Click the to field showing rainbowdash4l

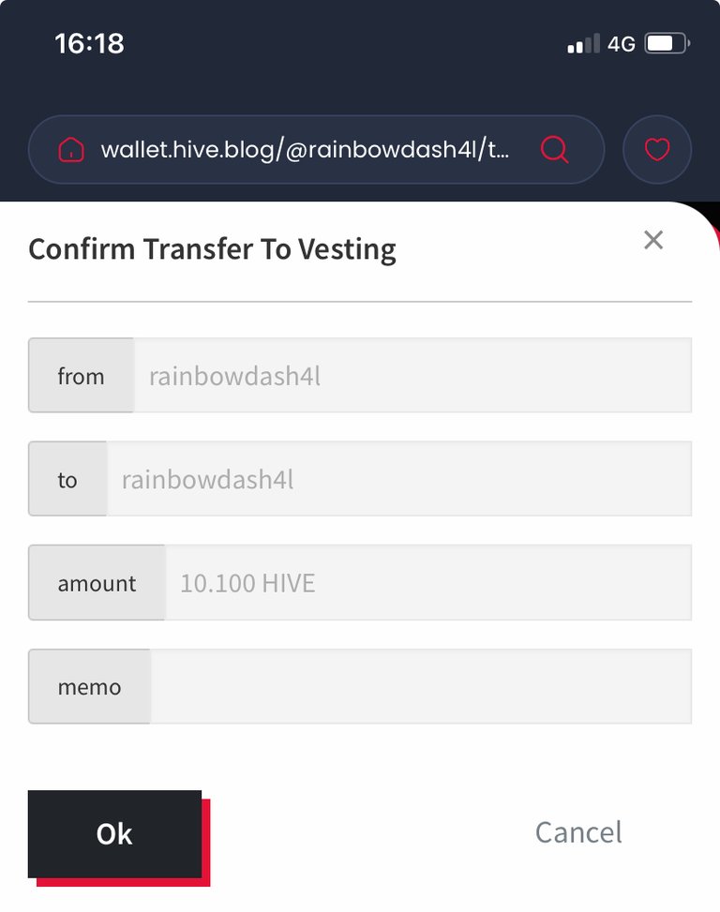(399, 479)
